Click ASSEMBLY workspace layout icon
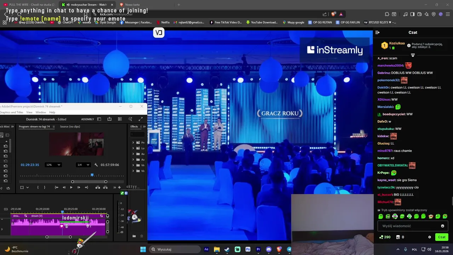 [x=99, y=119]
